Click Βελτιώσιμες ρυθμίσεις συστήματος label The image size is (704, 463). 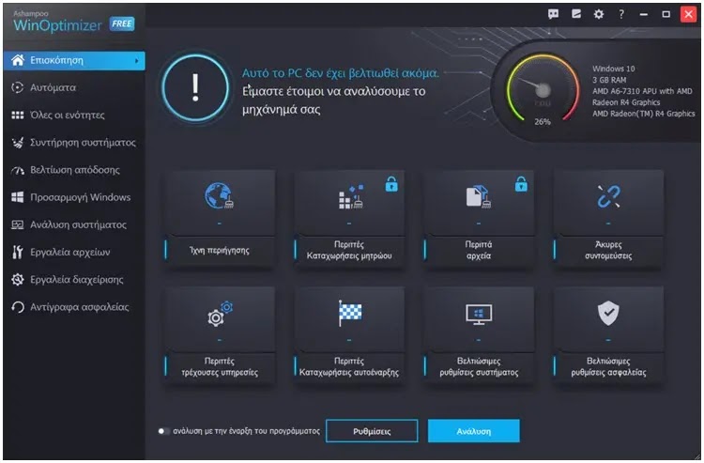click(x=479, y=367)
